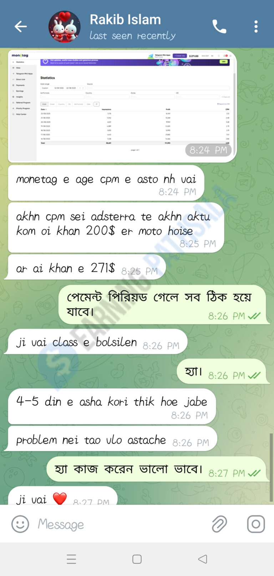
Task: Open the three-dot more options menu
Action: click(256, 26)
